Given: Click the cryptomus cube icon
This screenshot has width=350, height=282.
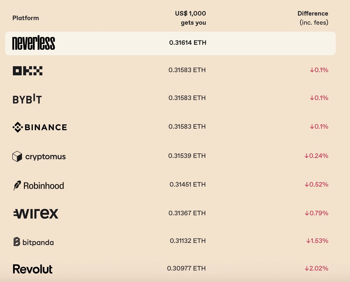Looking at the screenshot, I should [17, 156].
